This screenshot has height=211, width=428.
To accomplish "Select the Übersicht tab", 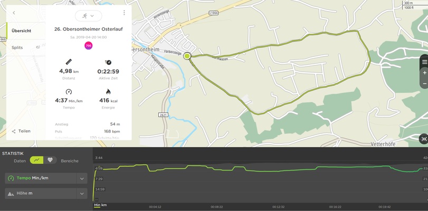I will click(x=22, y=31).
